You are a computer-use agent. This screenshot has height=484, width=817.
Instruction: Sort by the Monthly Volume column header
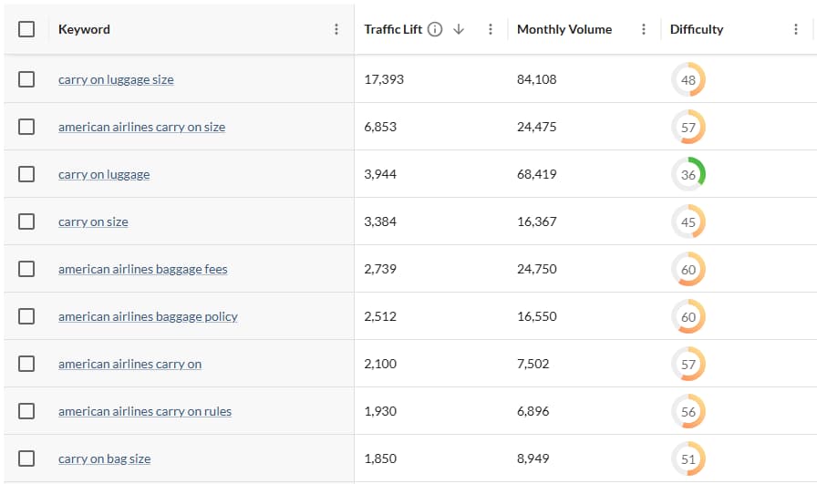(564, 29)
